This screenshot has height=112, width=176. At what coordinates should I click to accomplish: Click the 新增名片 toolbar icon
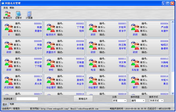8,15
